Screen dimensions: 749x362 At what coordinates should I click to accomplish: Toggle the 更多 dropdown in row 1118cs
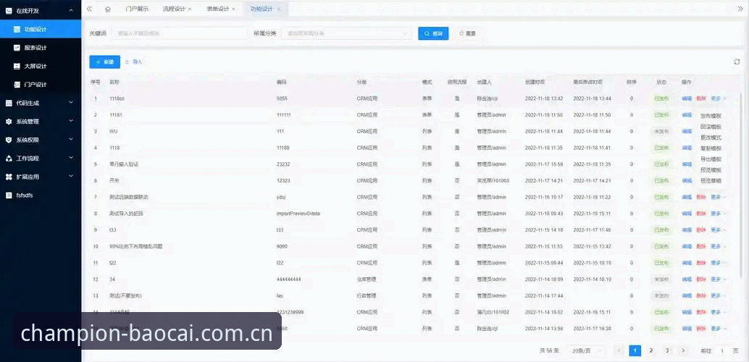coord(718,99)
